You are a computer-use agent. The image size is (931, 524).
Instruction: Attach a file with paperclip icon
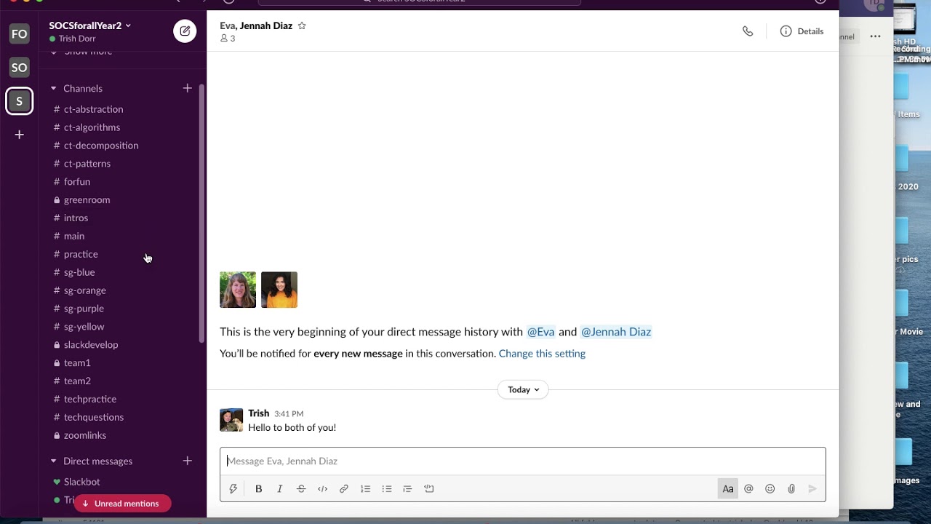(x=791, y=489)
